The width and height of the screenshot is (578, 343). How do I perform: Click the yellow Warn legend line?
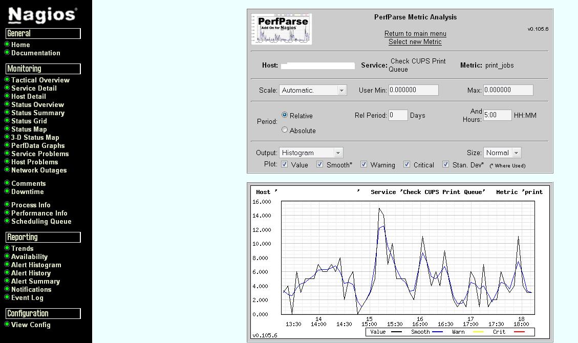pos(478,332)
